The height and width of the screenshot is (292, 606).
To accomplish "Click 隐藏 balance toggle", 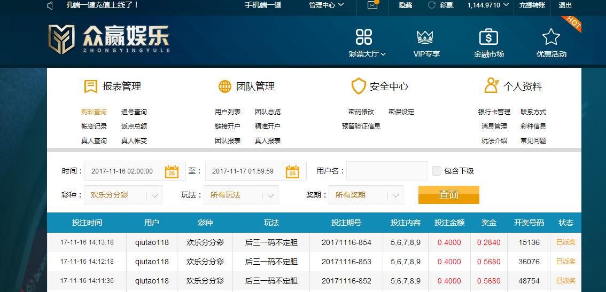I will (x=406, y=5).
